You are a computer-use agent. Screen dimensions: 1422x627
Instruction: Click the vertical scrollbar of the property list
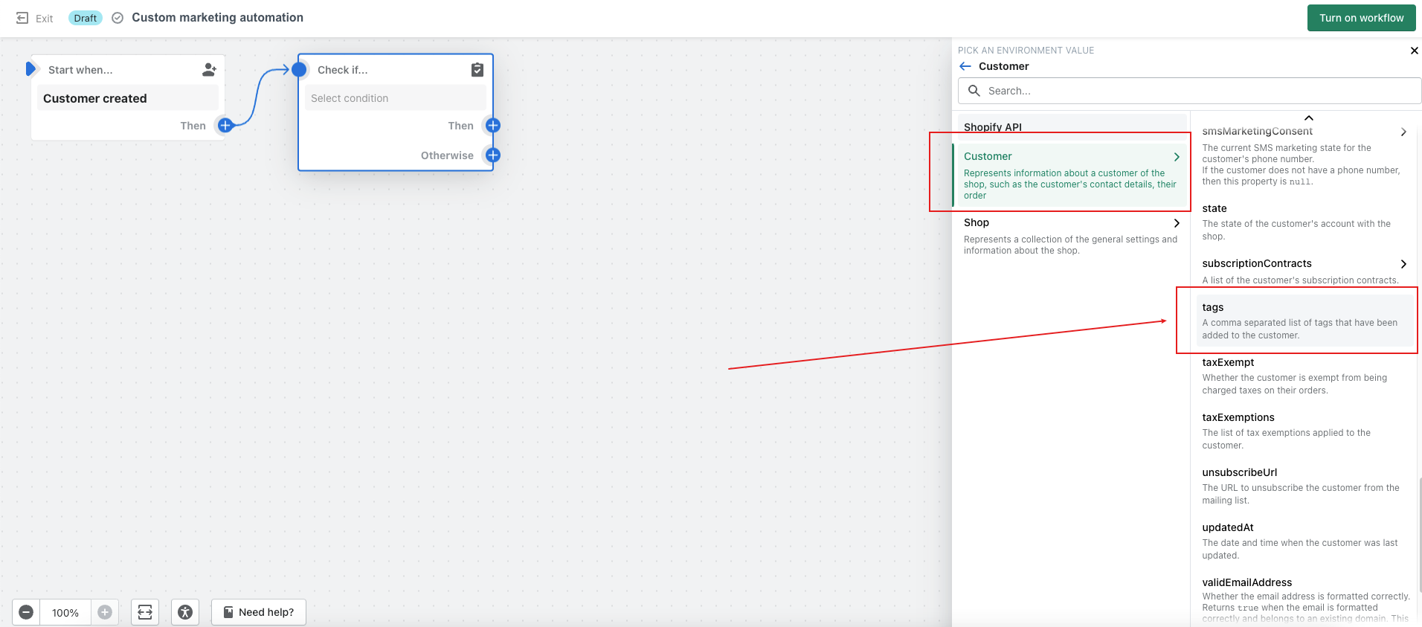click(1419, 534)
